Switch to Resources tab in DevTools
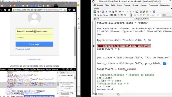The image size is (172, 97). 41,69
